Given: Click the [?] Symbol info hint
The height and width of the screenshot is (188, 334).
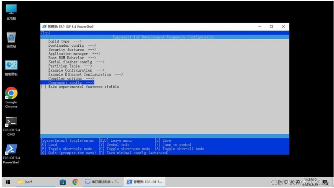Looking at the screenshot, I should click(x=114, y=145).
